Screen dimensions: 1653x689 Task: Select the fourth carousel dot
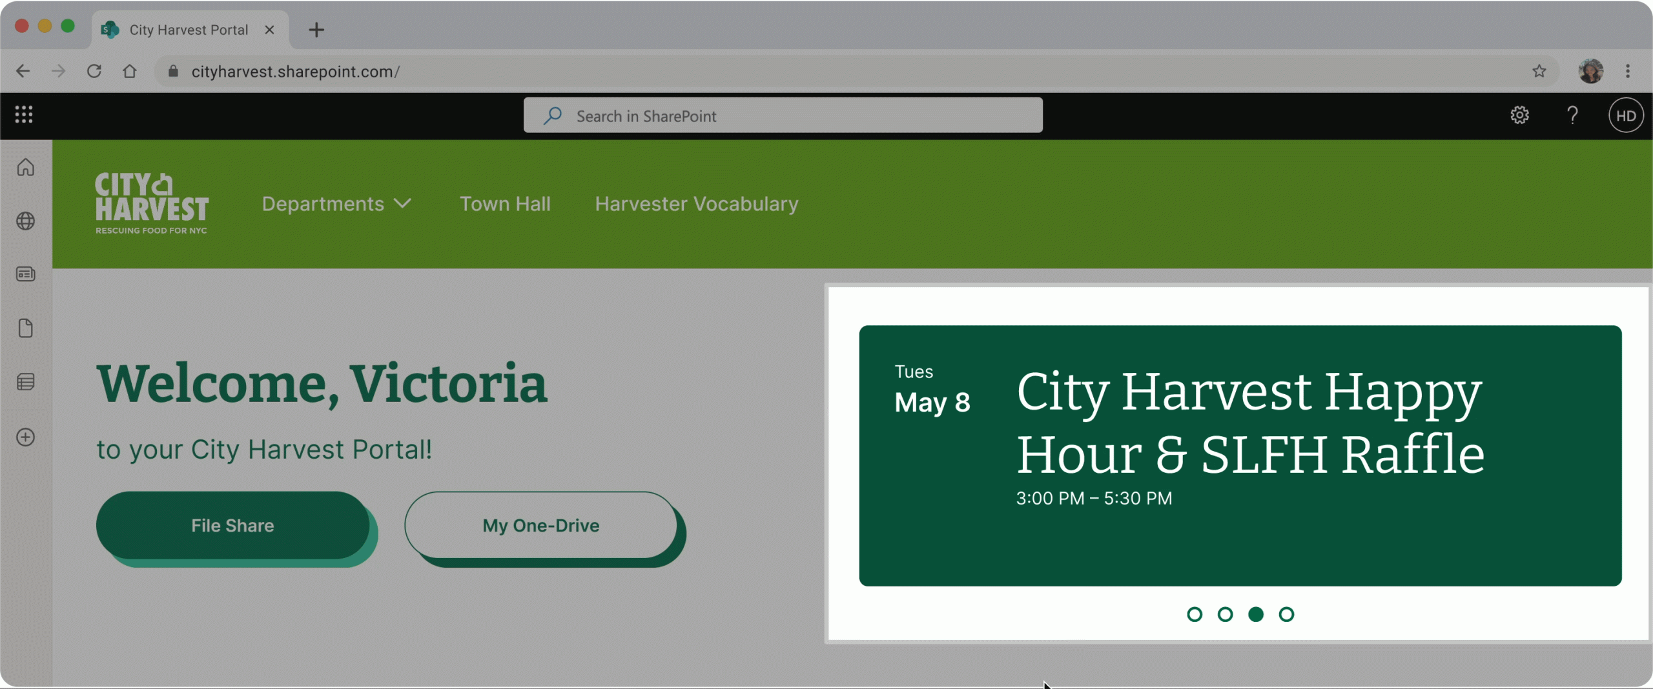[1286, 614]
